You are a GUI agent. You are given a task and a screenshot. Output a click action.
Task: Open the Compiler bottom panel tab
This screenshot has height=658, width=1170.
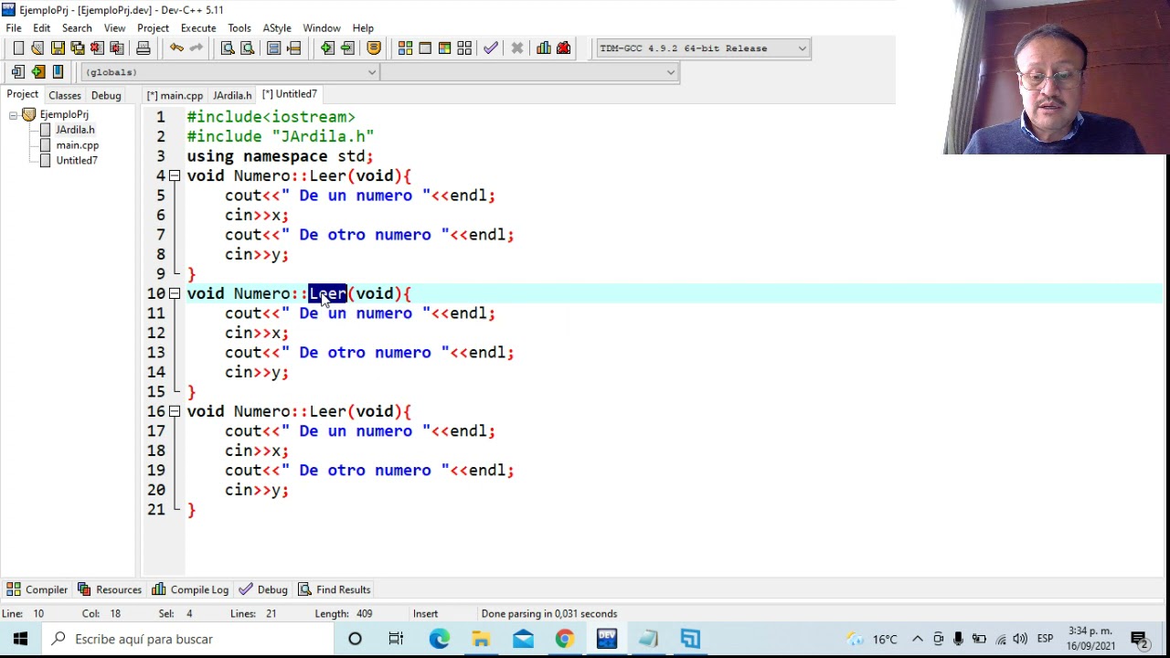point(37,589)
